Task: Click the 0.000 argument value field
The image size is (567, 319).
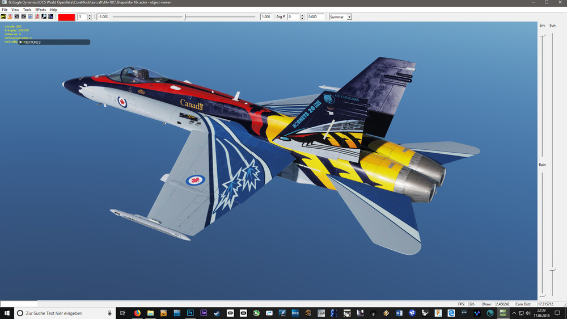Action: click(315, 17)
